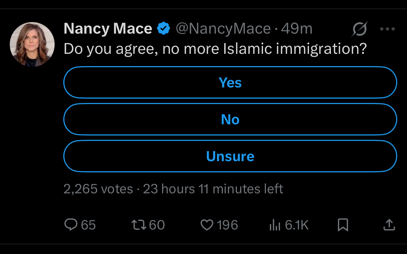Click the 2,265 votes count text
Image resolution: width=407 pixels, height=254 pixels.
tap(98, 189)
